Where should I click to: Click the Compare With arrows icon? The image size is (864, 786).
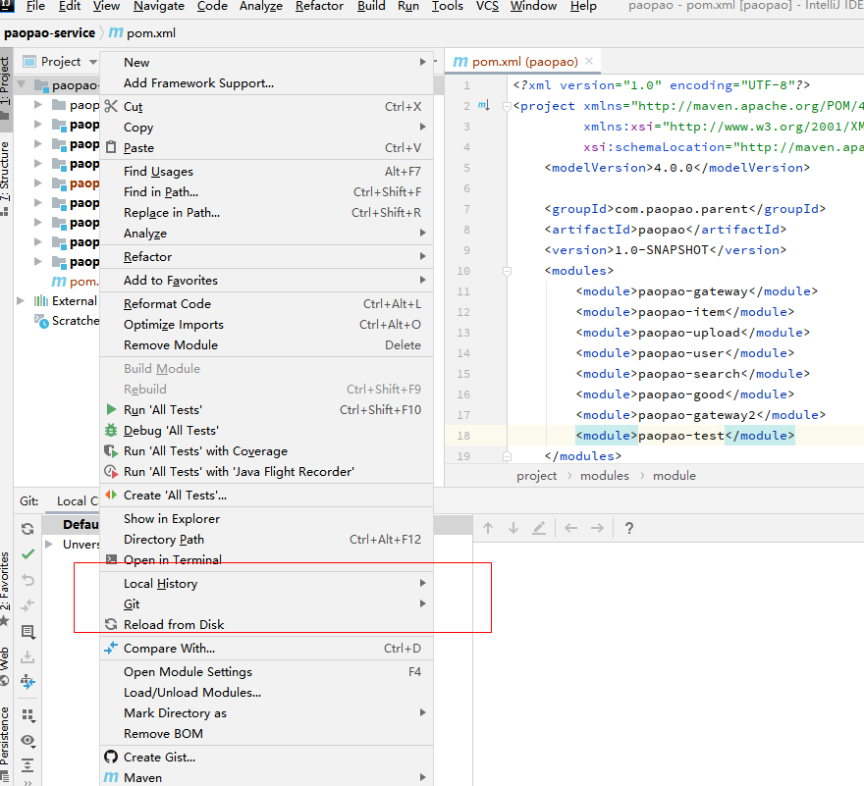[111, 648]
